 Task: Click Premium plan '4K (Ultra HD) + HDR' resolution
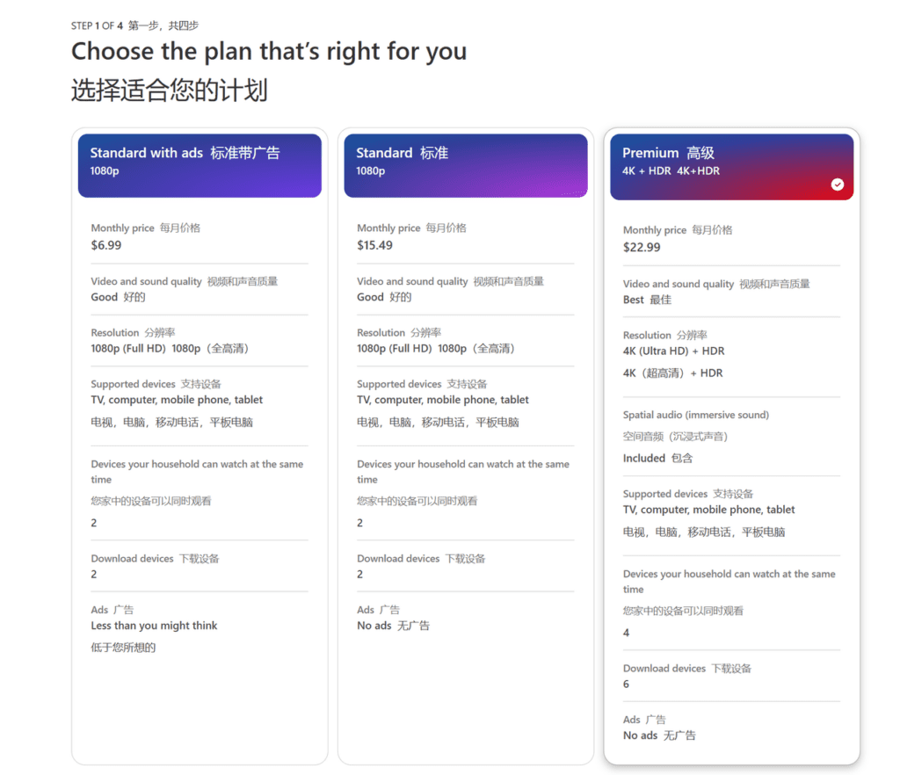674,351
